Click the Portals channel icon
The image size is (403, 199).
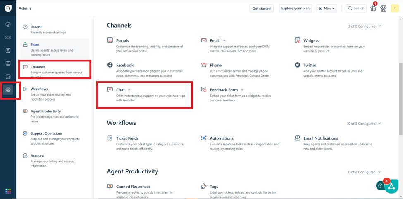pyautogui.click(x=110, y=40)
